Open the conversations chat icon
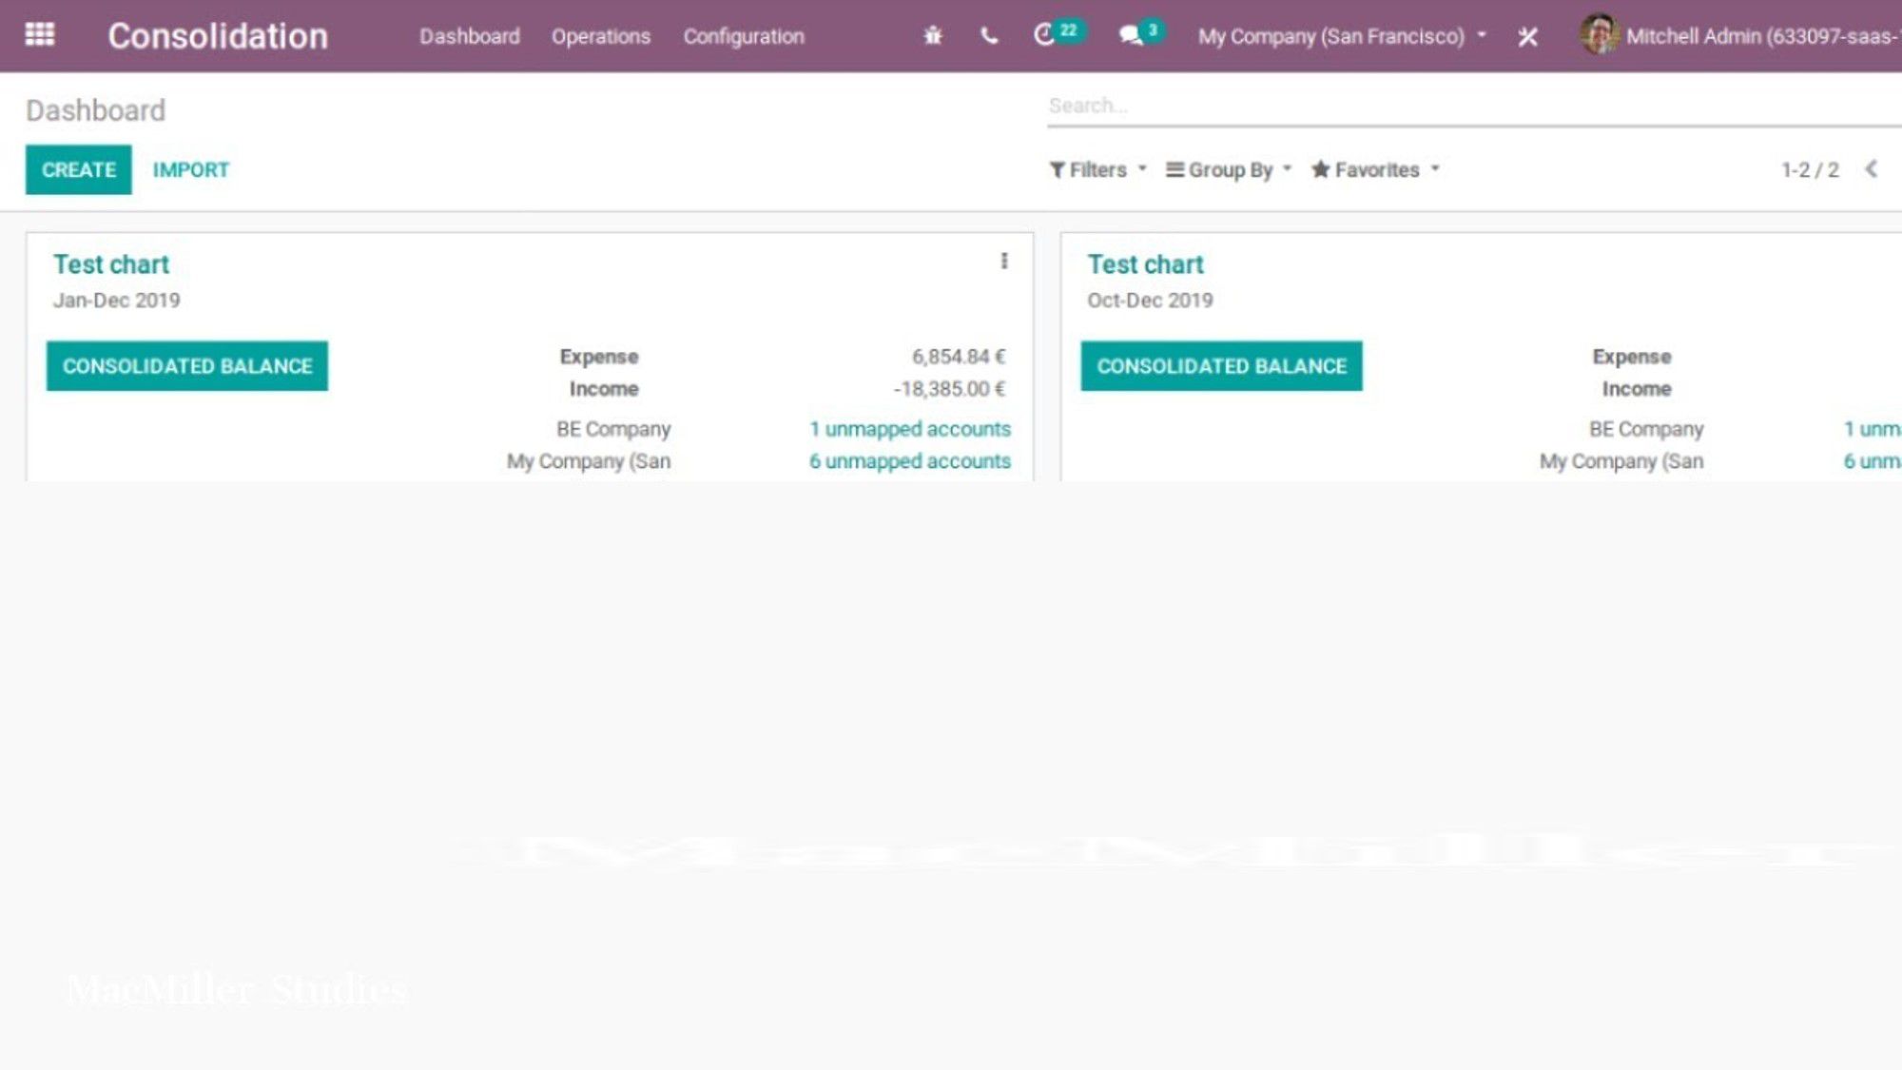This screenshot has height=1070, width=1902. (x=1140, y=34)
